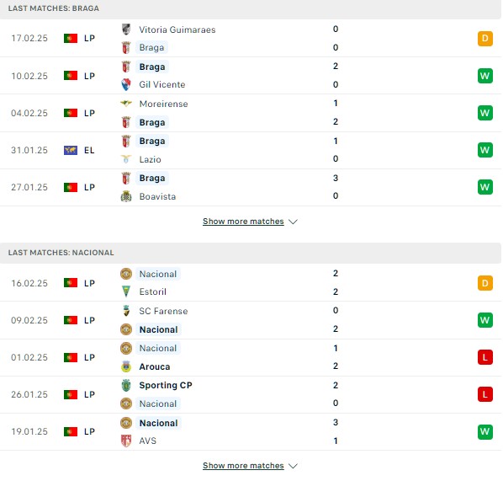Click the Arouca club badge
Image resolution: width=503 pixels, height=481 pixels.
tap(126, 366)
